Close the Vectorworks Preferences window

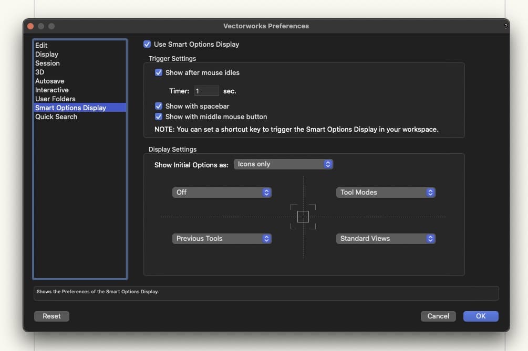tap(30, 26)
